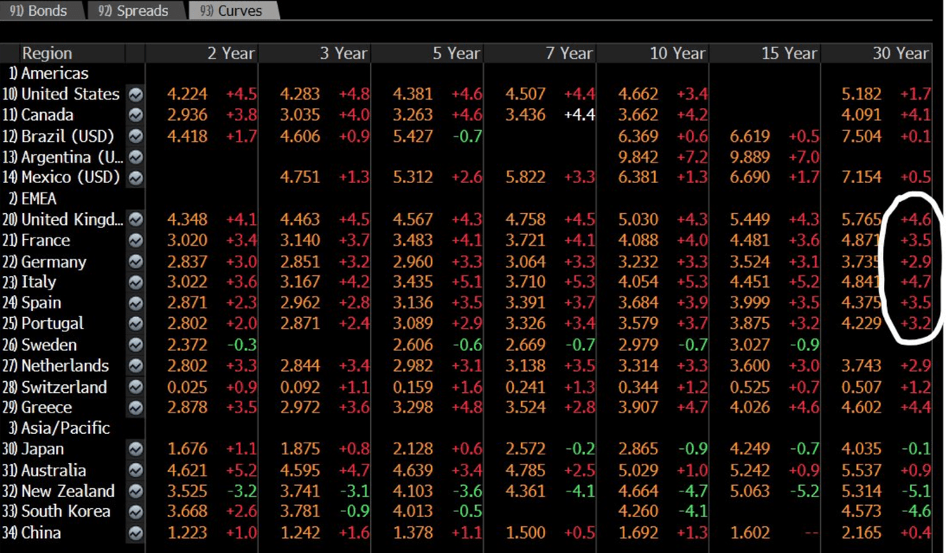Select Brazil 5 Year yield 5.427

click(413, 136)
